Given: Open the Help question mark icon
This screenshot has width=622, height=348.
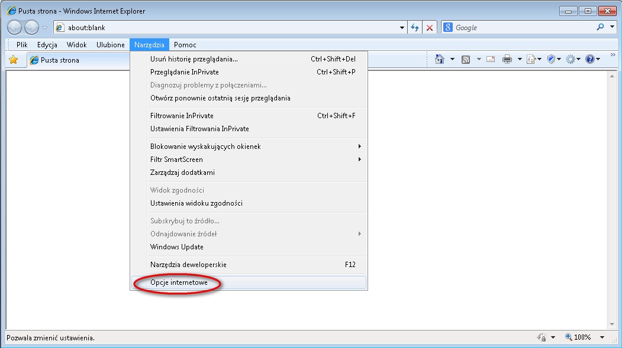Looking at the screenshot, I should 590,60.
